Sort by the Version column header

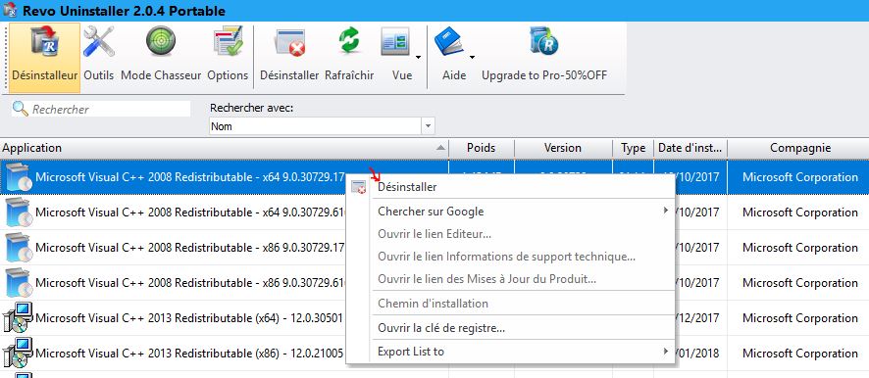563,148
